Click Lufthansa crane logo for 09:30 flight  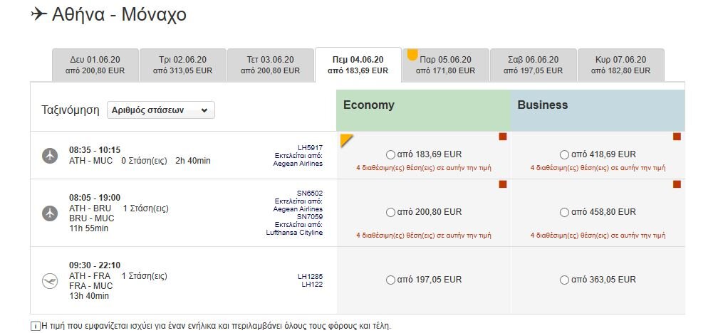pyautogui.click(x=50, y=280)
